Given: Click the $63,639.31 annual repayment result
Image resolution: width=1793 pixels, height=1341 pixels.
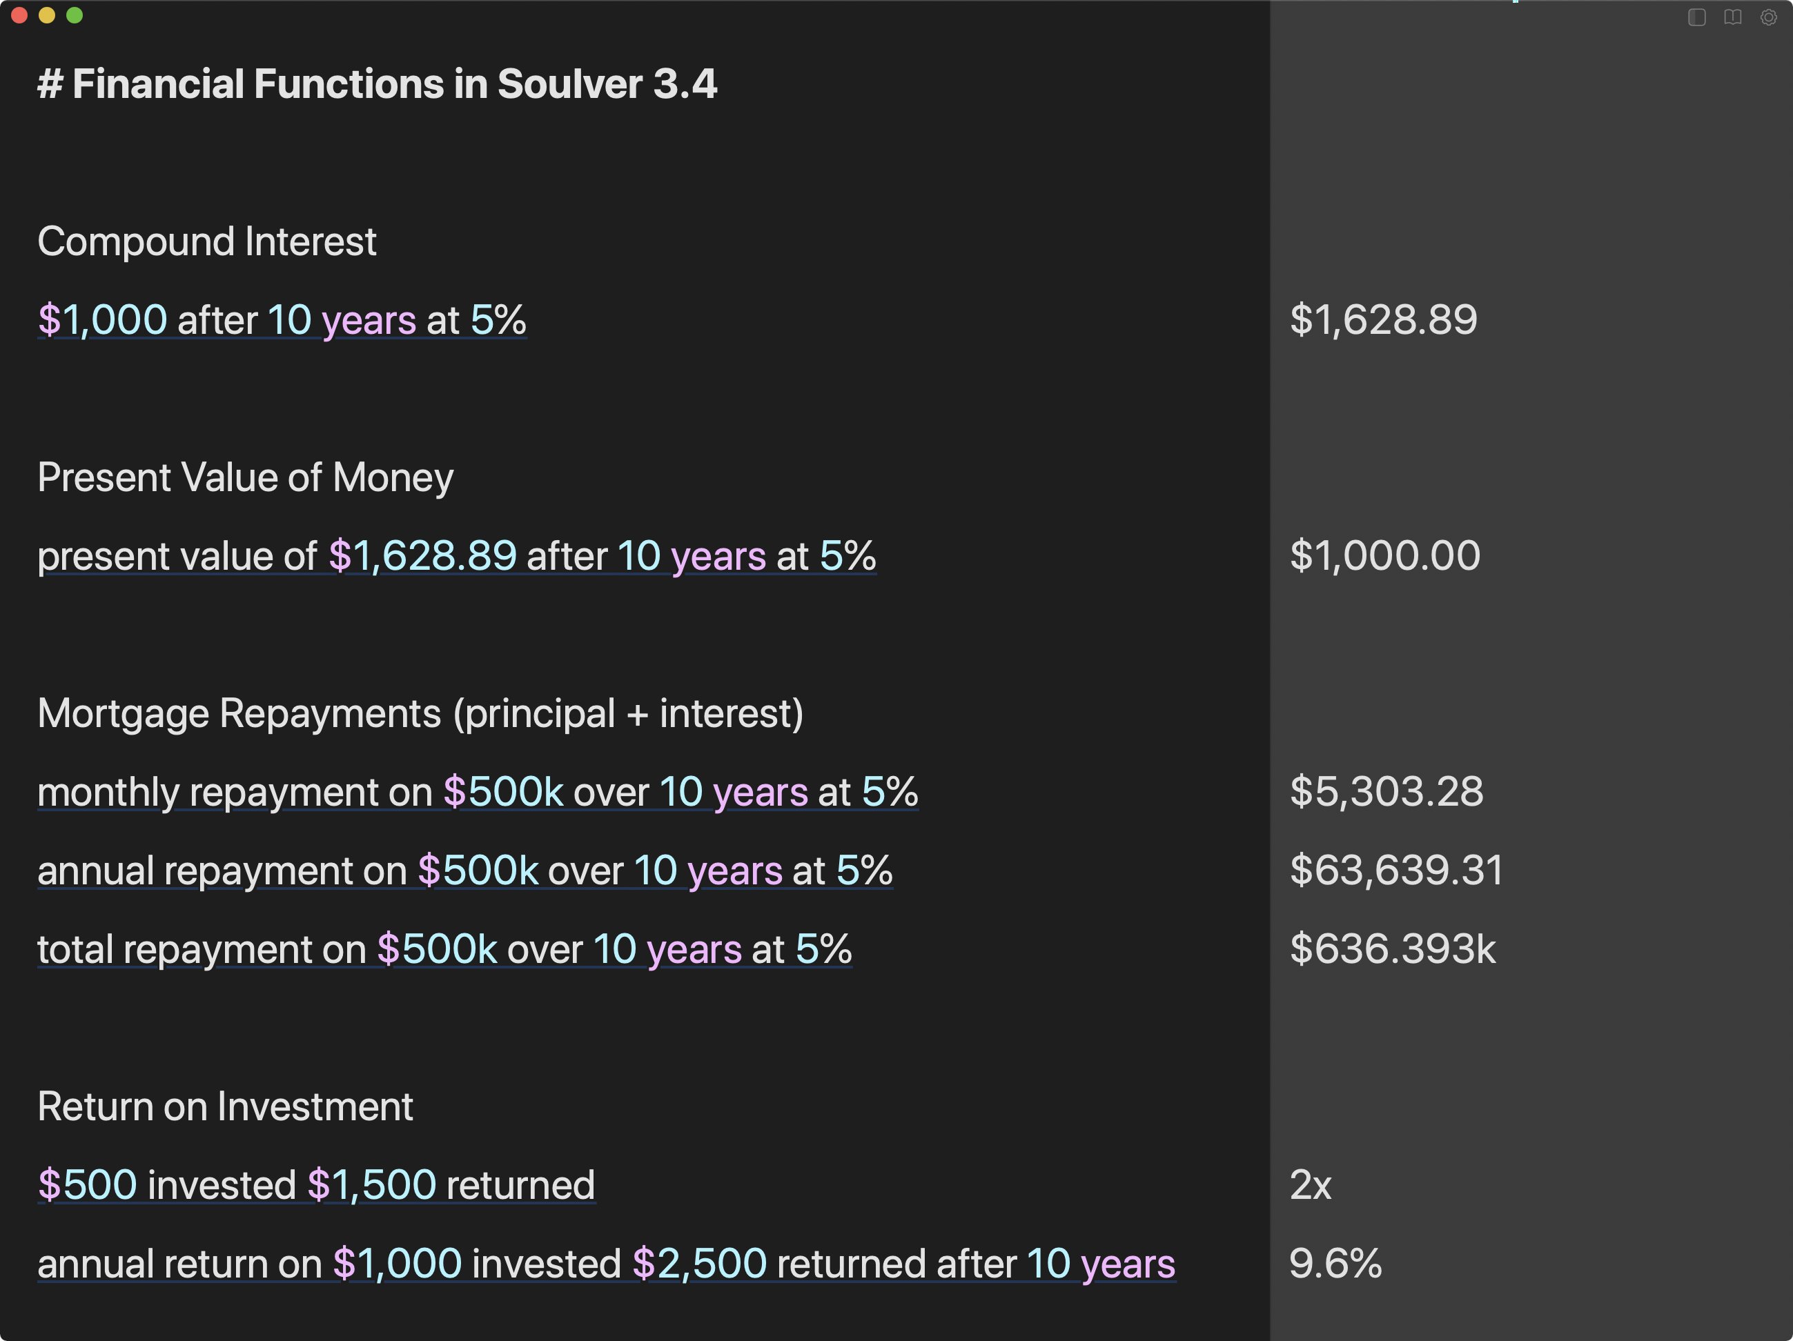Looking at the screenshot, I should coord(1397,871).
